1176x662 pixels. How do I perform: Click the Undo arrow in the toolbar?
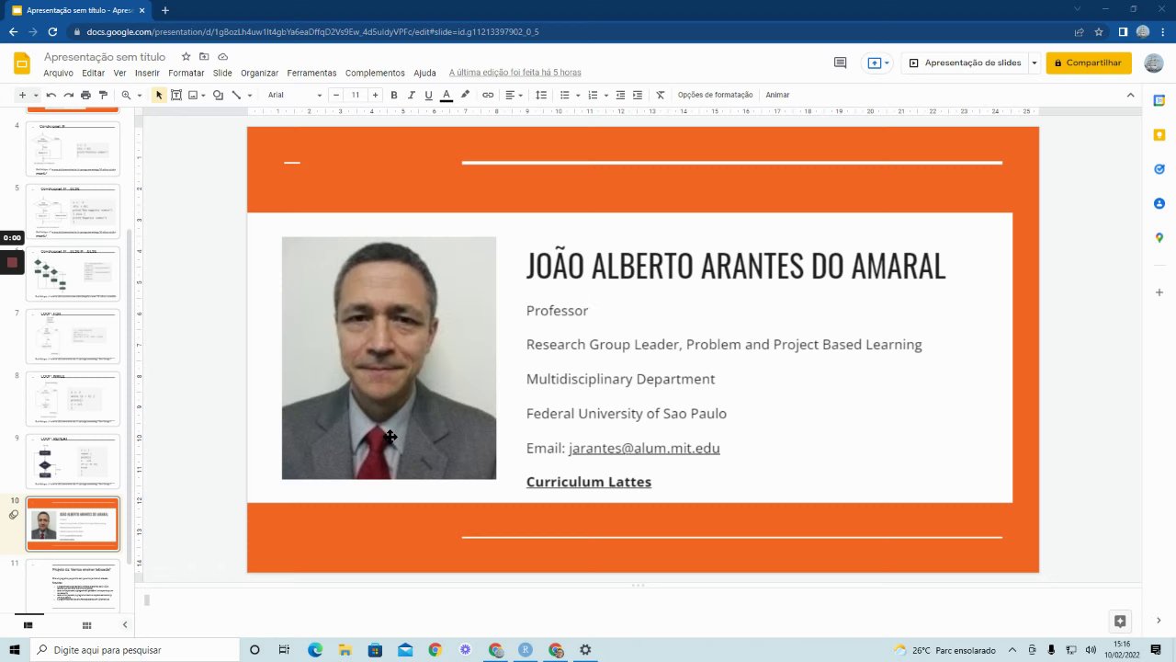pyautogui.click(x=51, y=95)
